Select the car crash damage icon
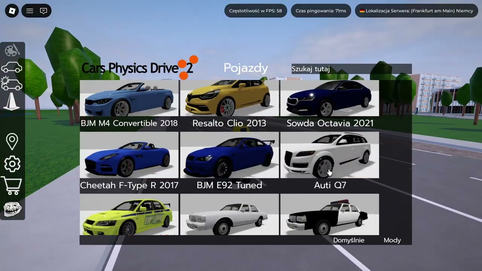 coord(12,83)
